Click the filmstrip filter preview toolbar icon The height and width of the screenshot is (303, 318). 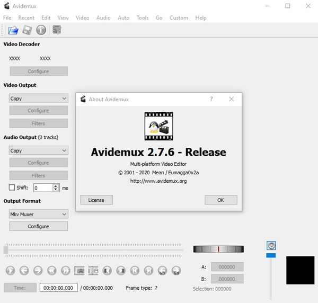[x=57, y=30]
